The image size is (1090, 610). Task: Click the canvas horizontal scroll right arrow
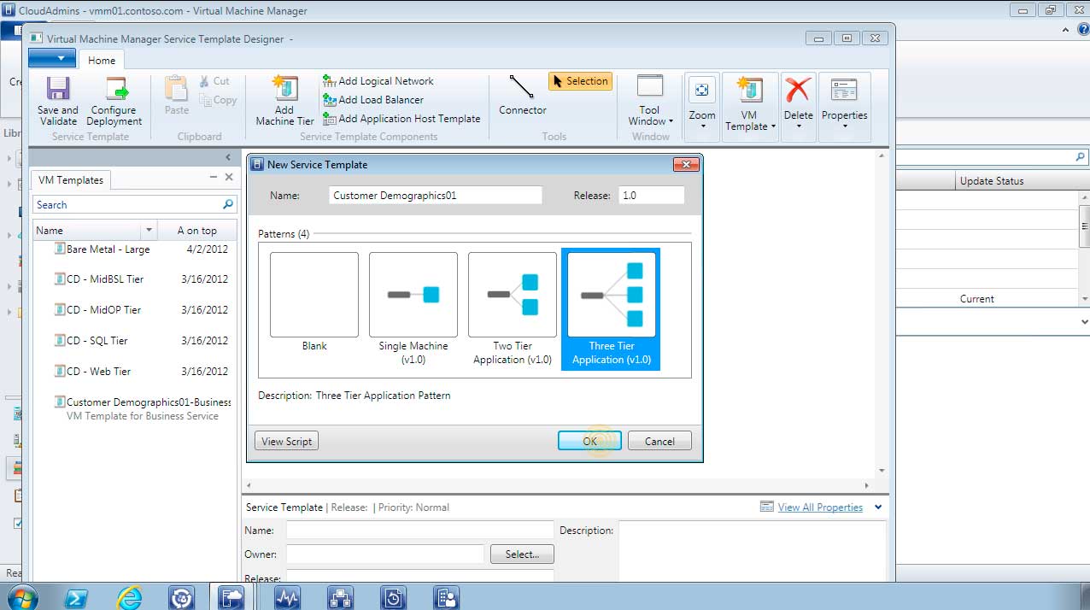pyautogui.click(x=866, y=486)
